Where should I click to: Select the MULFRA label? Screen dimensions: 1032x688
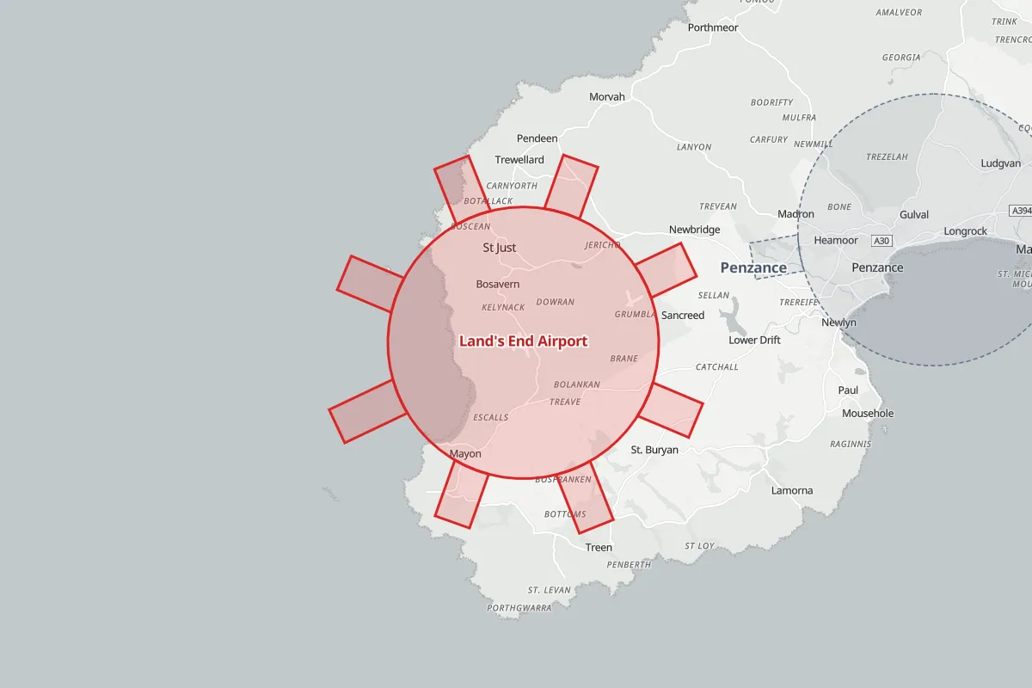coord(799,117)
